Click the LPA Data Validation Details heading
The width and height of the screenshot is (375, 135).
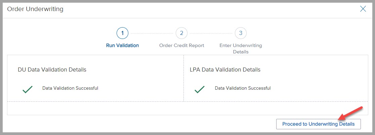click(225, 70)
